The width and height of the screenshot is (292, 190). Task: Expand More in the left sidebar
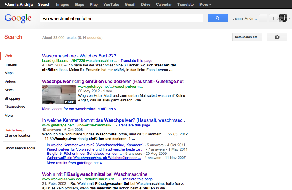[9, 115]
